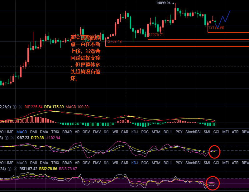
Task: Pick OBV in the MACD-highlighted tab row
Action: point(86,132)
